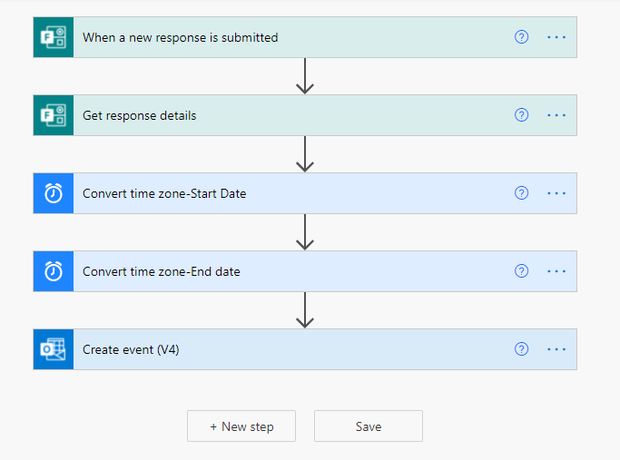Open more options for Create event (V4)

(556, 349)
